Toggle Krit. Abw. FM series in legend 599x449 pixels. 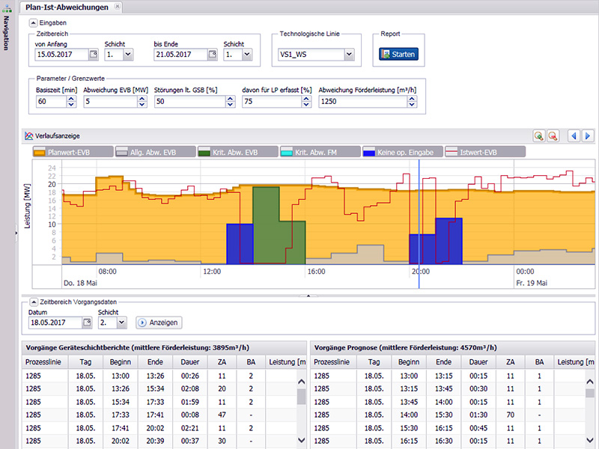click(x=320, y=152)
